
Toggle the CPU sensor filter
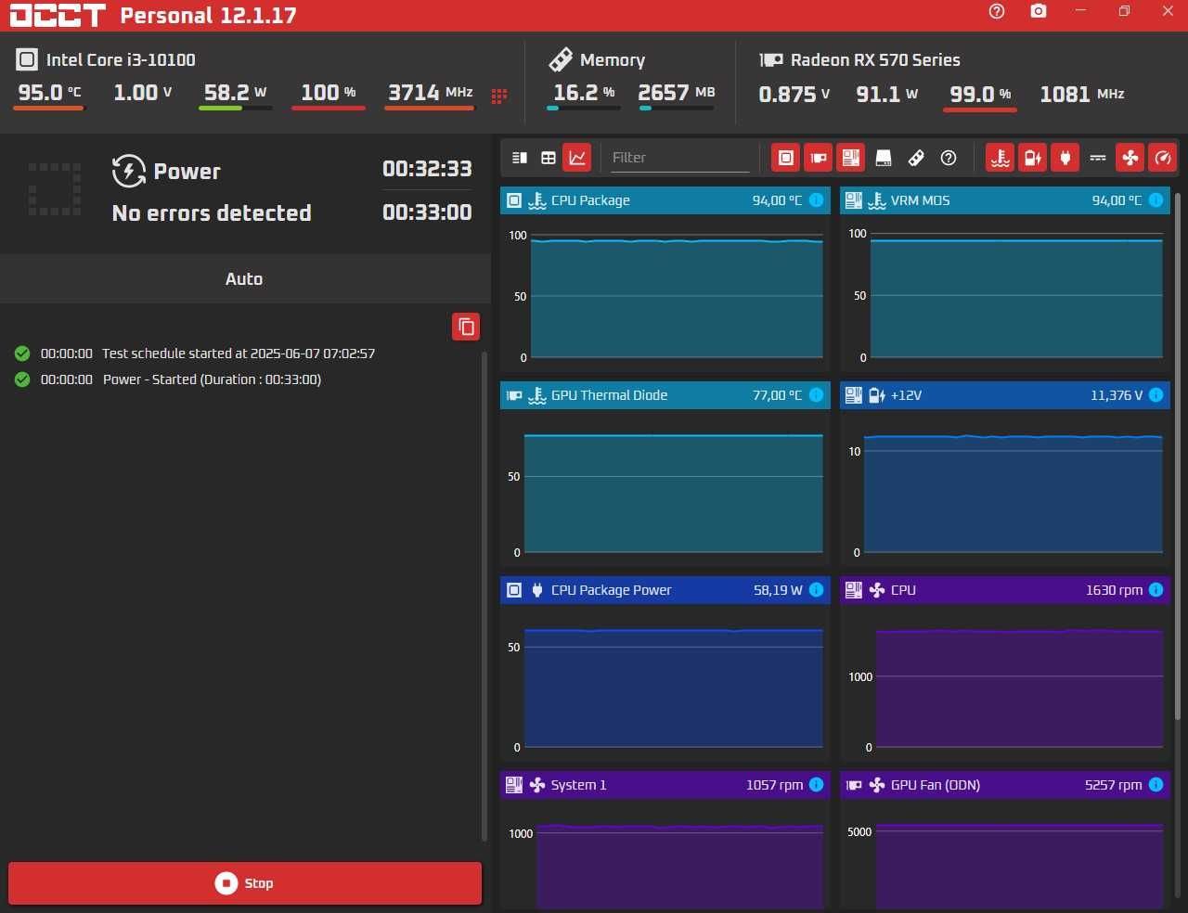pyautogui.click(x=785, y=158)
